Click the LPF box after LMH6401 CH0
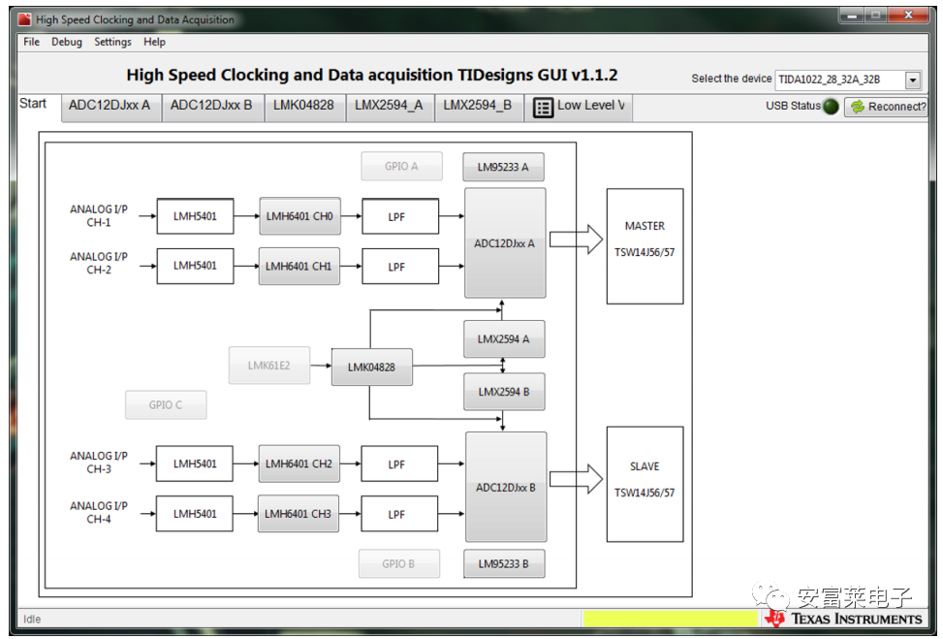Viewport: 943px width, 639px height. click(400, 216)
